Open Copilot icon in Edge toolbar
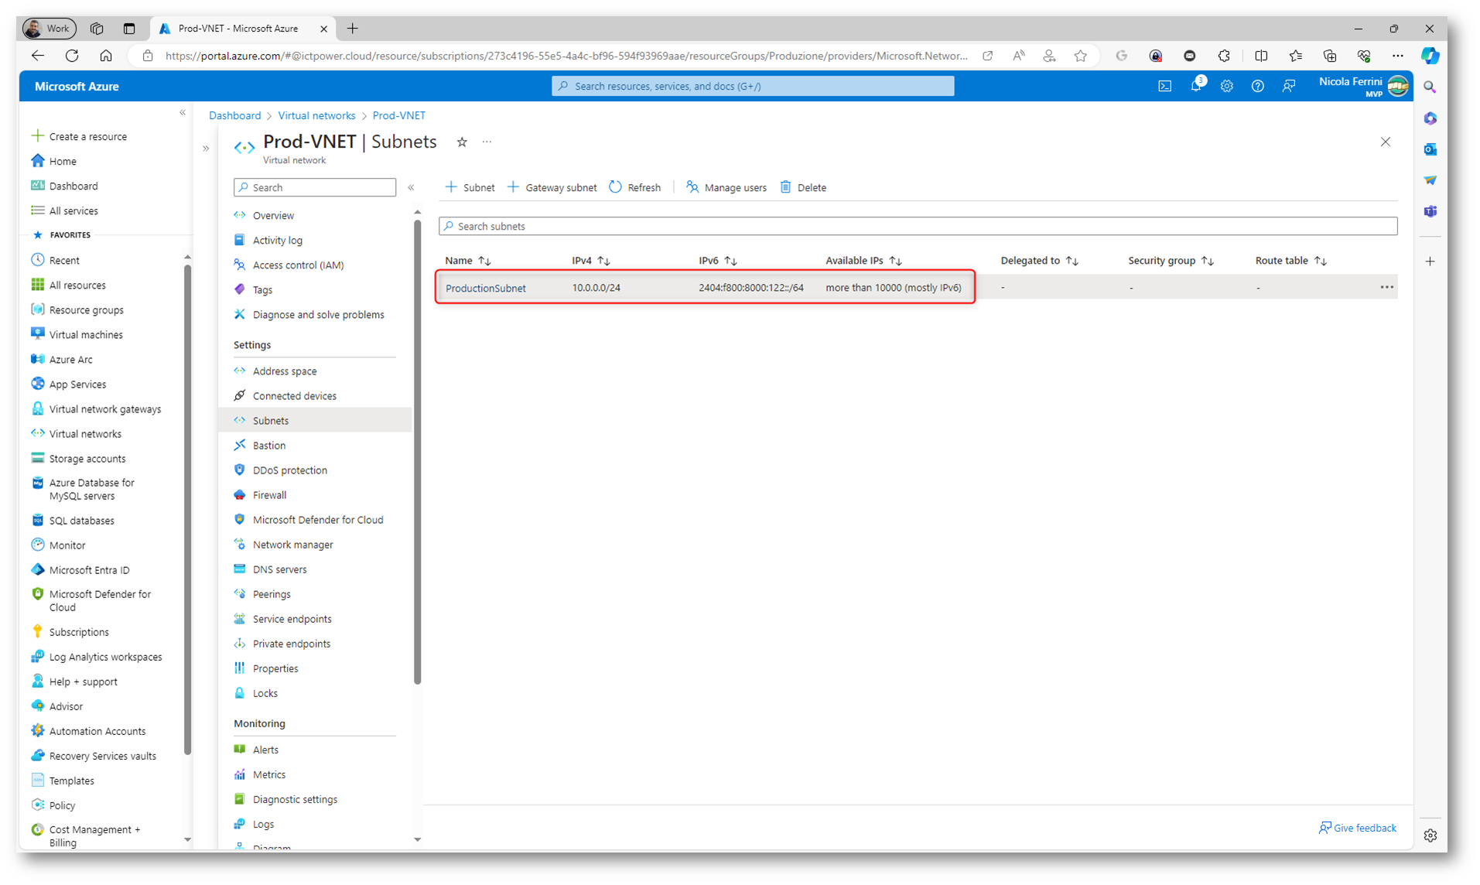This screenshot has width=1480, height=885. pyautogui.click(x=1430, y=56)
